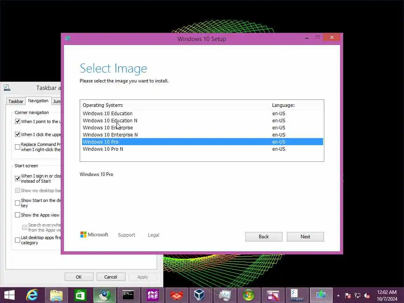
Task: Toggle Show the Apps view checkbox
Action: click(17, 215)
